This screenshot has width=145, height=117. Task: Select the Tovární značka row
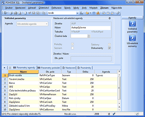tap(60, 79)
